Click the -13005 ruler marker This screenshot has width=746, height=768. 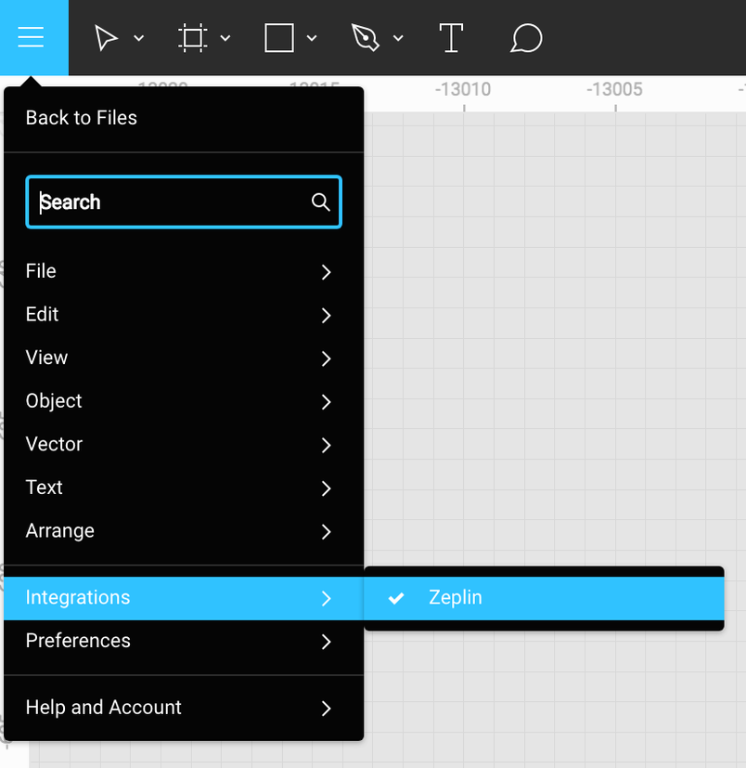pos(614,90)
